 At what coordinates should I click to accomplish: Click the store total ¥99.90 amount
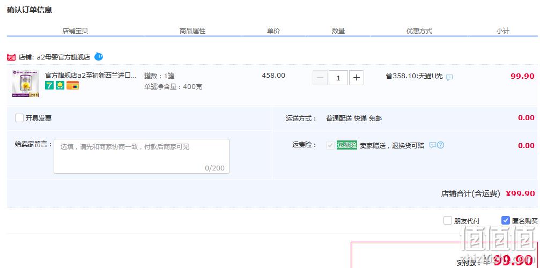pos(520,193)
